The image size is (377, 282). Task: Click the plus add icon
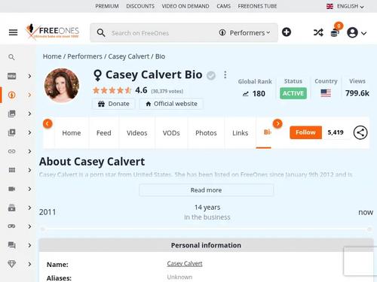tap(287, 32)
